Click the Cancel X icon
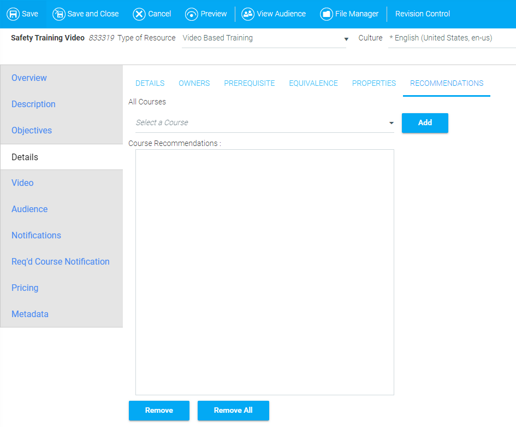 click(x=140, y=14)
